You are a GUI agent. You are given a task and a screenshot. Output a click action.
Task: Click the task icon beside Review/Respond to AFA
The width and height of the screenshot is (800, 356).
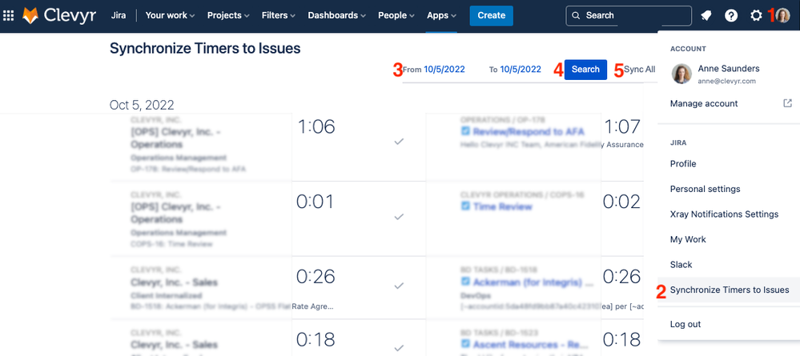coord(465,131)
